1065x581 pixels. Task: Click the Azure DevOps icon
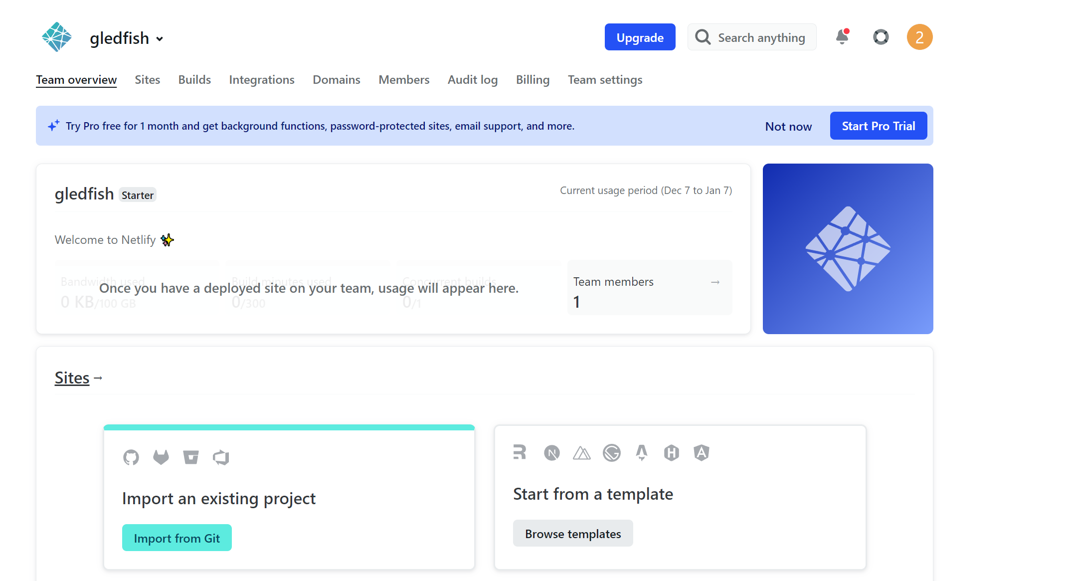pyautogui.click(x=221, y=457)
